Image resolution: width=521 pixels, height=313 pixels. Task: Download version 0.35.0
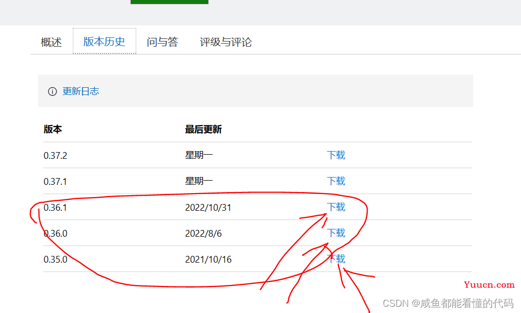(x=336, y=259)
